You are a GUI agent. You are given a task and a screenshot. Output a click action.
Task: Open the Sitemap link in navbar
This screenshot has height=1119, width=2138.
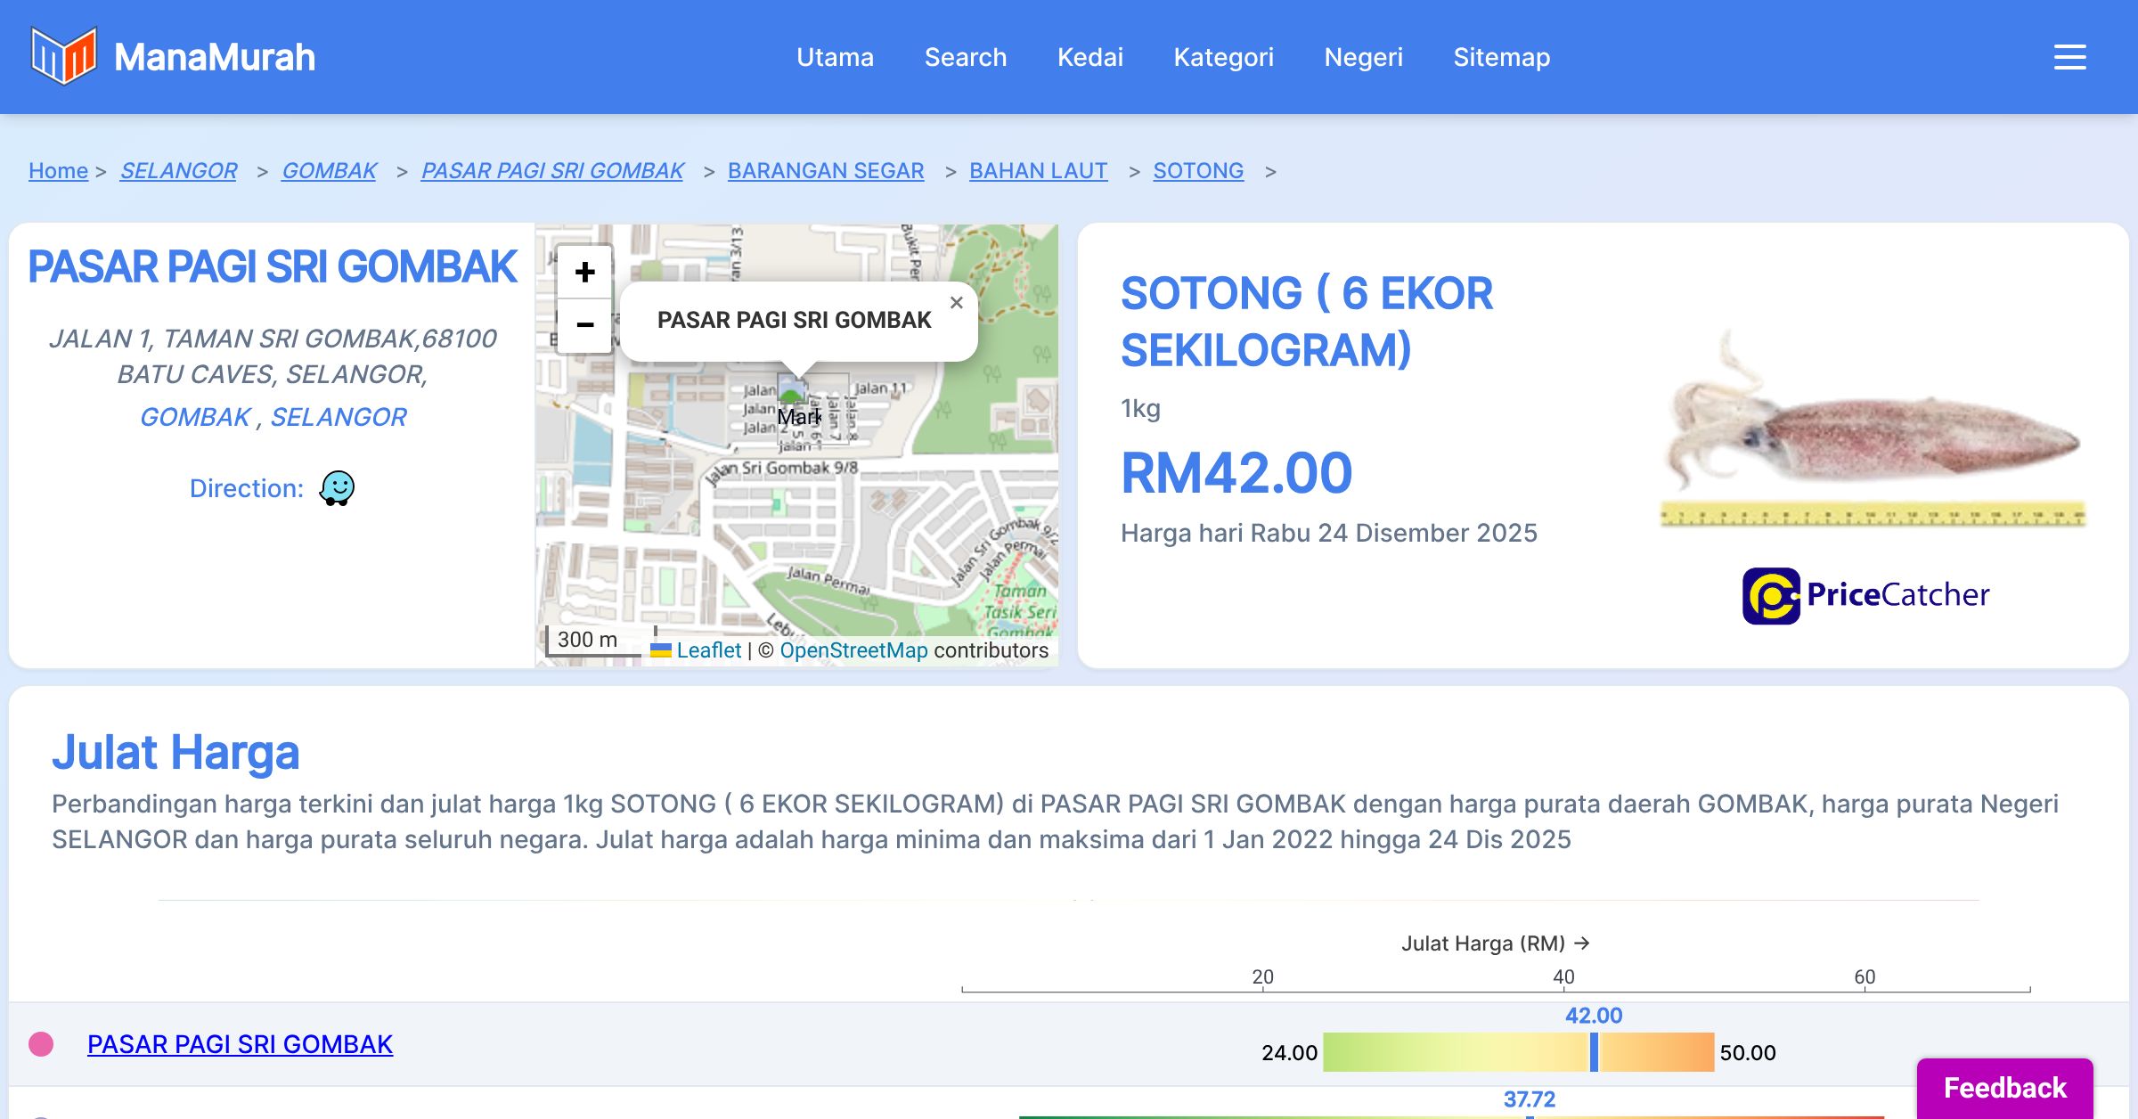pos(1501,57)
